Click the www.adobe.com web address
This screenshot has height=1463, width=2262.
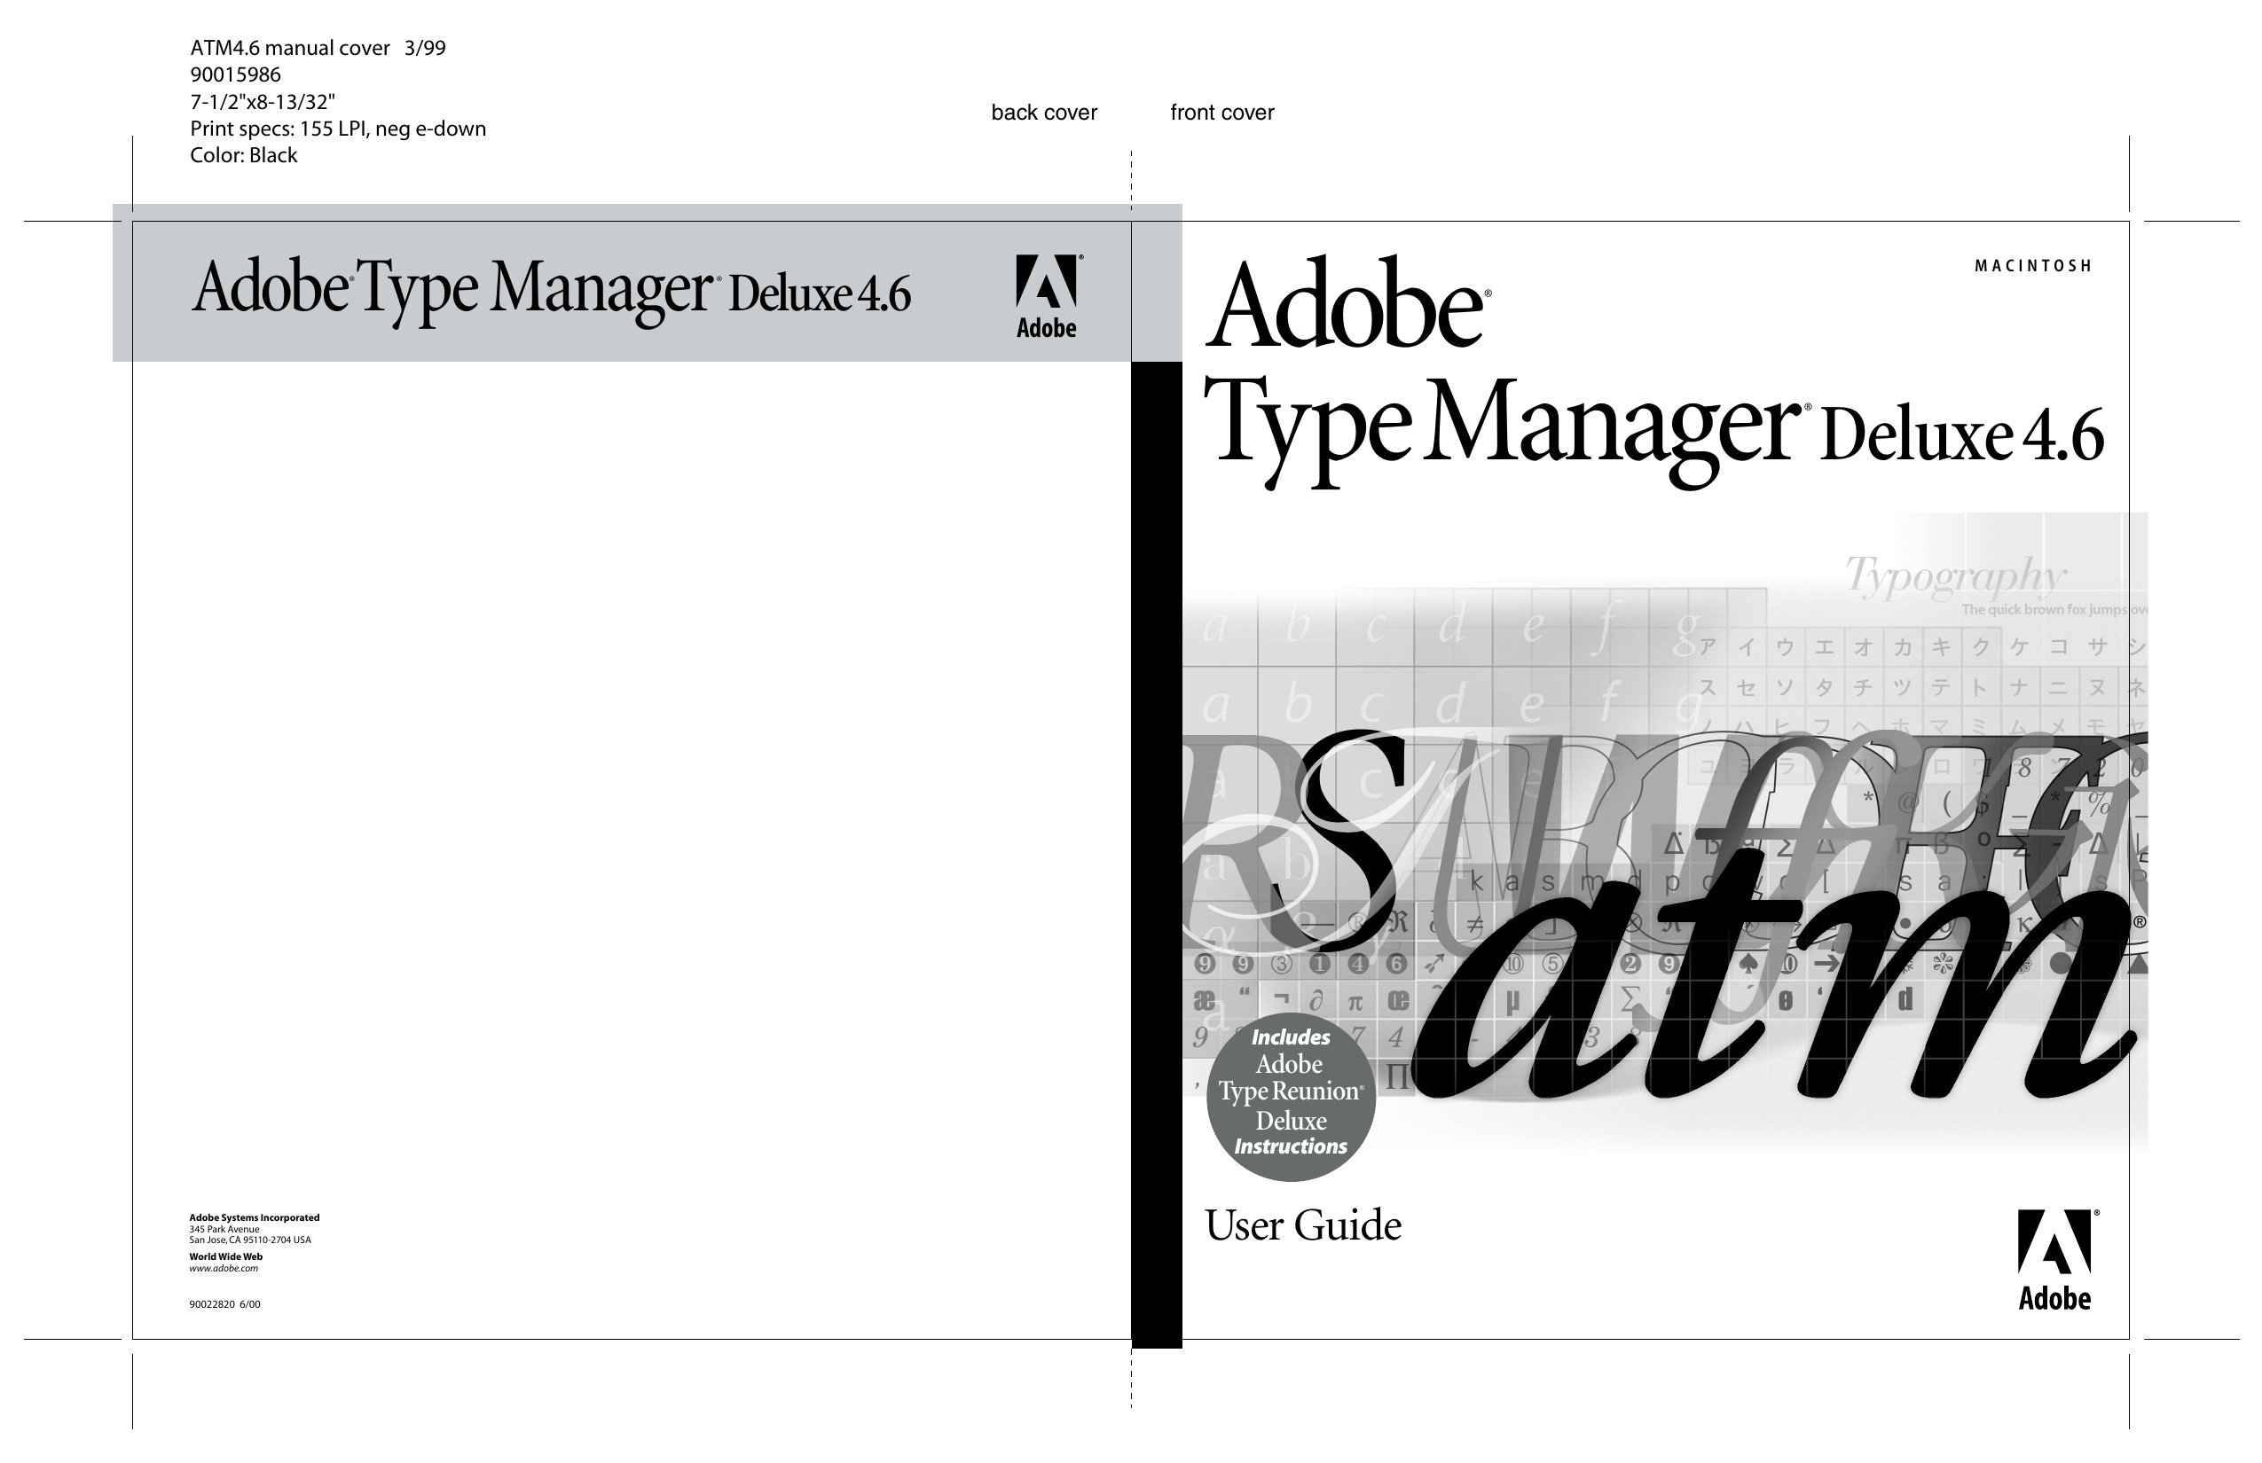pyautogui.click(x=224, y=1268)
